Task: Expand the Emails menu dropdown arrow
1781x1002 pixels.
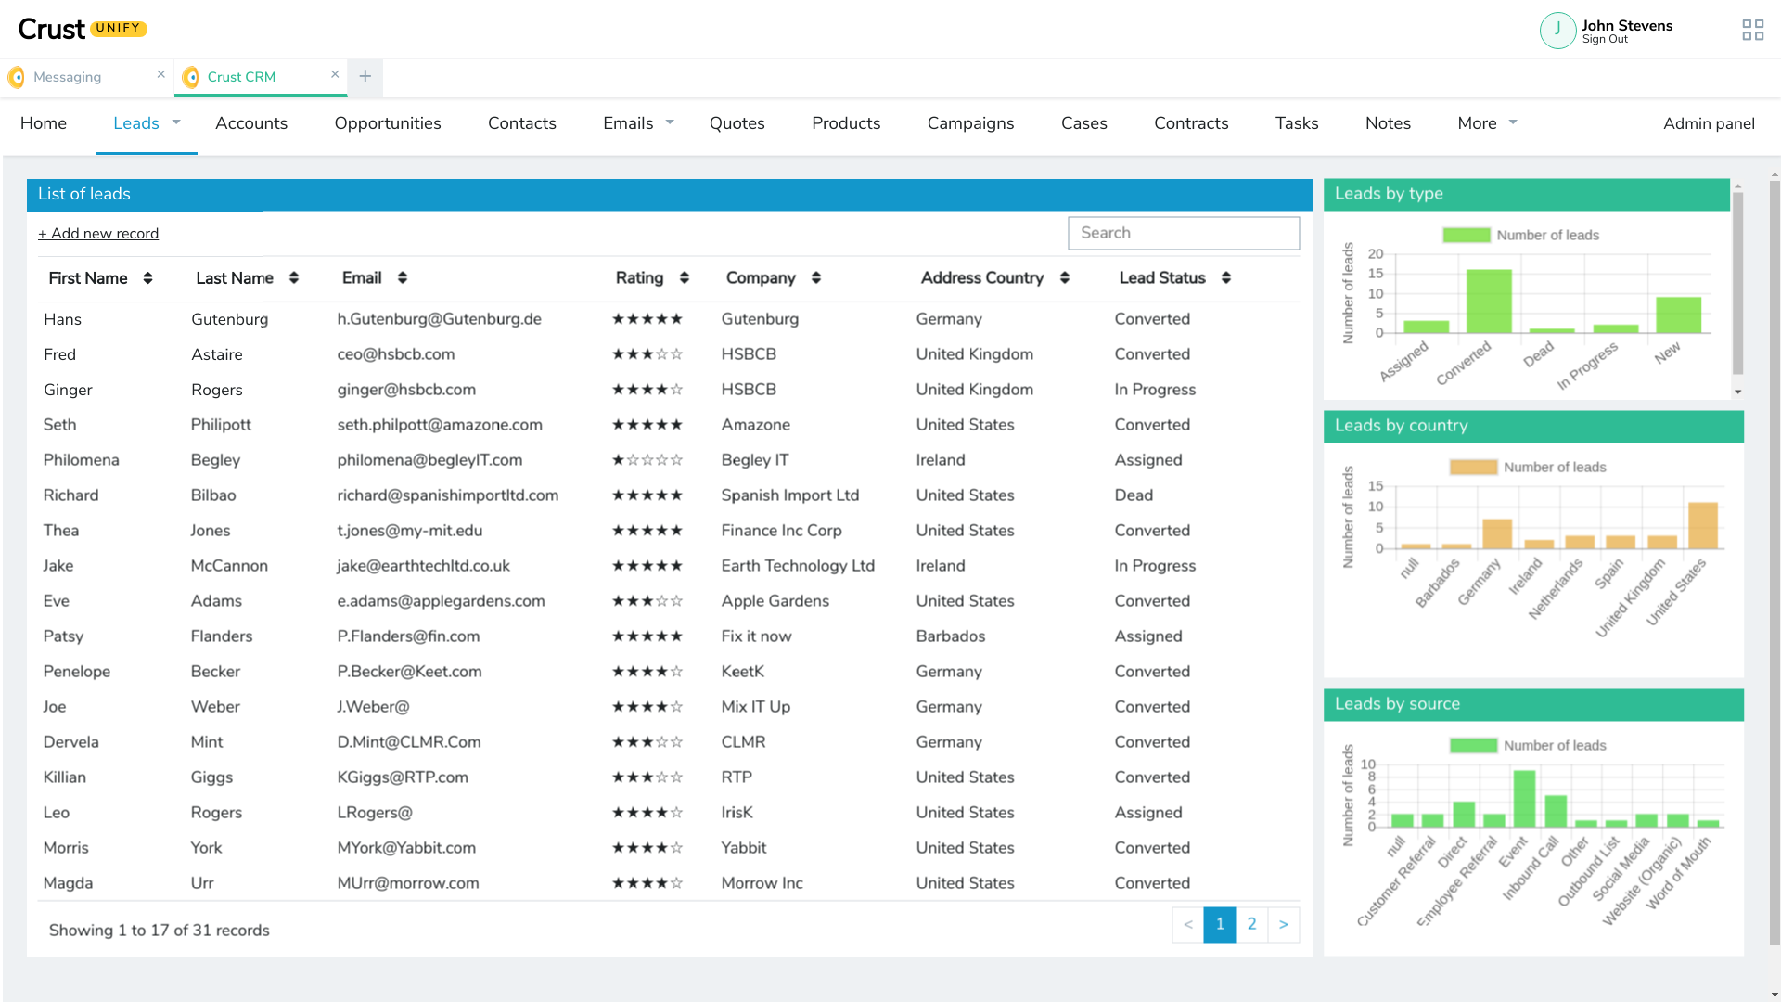Action: (670, 122)
